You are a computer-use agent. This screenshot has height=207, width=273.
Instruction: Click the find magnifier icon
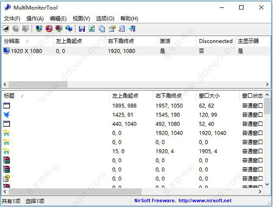click(x=122, y=29)
